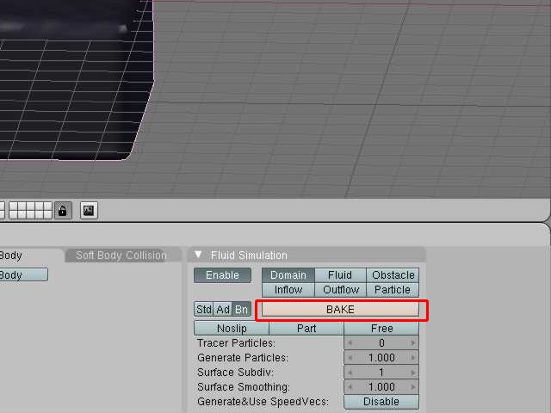
Task: Increase Surface Subdiv with right arrow
Action: coord(413,373)
